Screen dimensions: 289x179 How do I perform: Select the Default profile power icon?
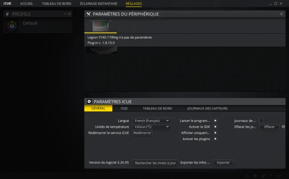(12, 26)
